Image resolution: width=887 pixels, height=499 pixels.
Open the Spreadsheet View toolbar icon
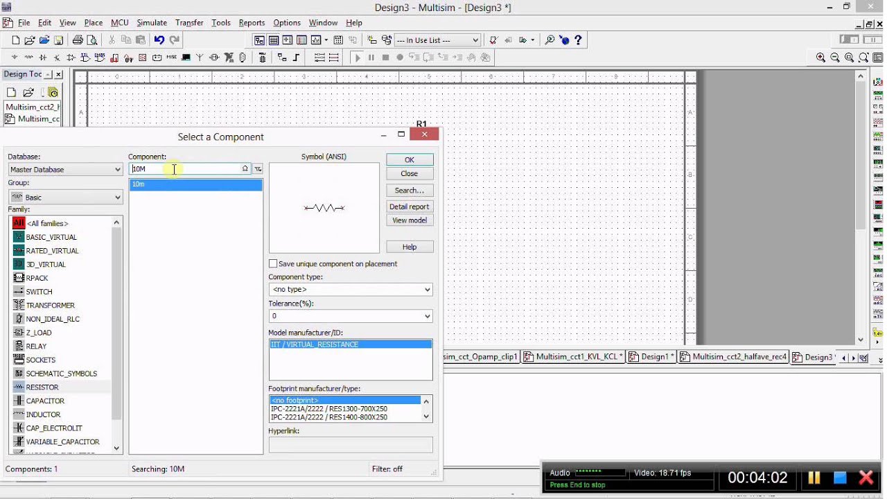click(274, 40)
